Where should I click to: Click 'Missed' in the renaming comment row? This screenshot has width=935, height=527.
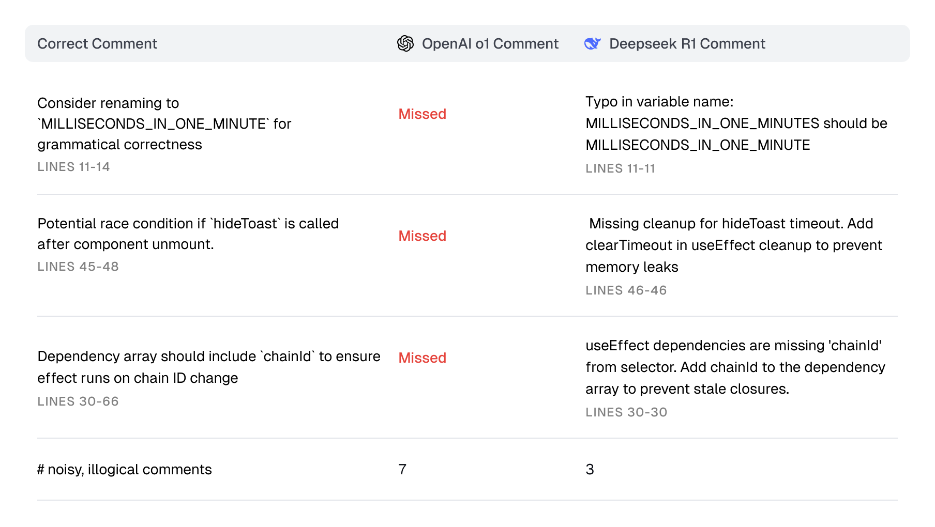pos(422,114)
